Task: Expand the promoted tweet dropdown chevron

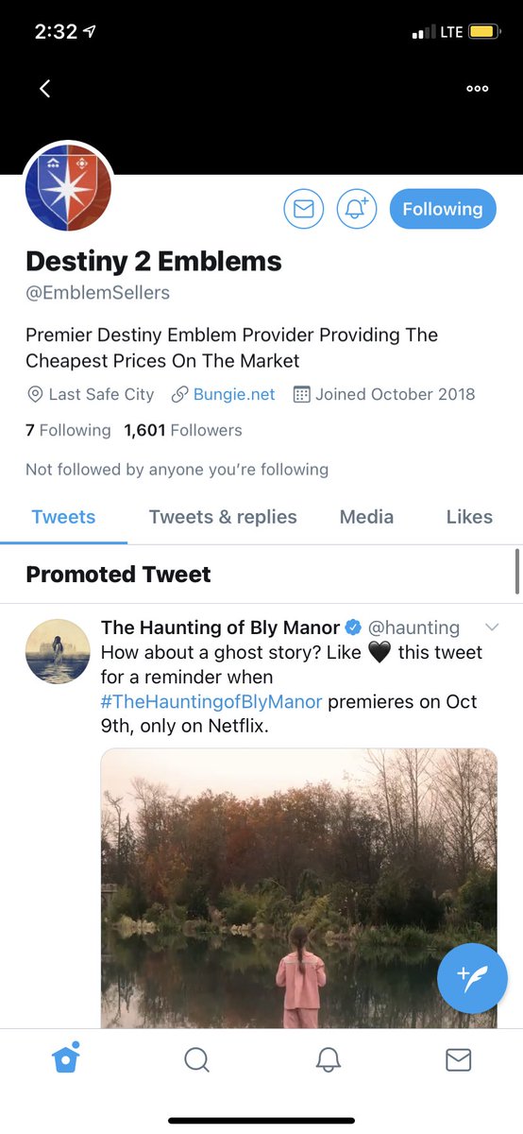Action: pyautogui.click(x=491, y=627)
